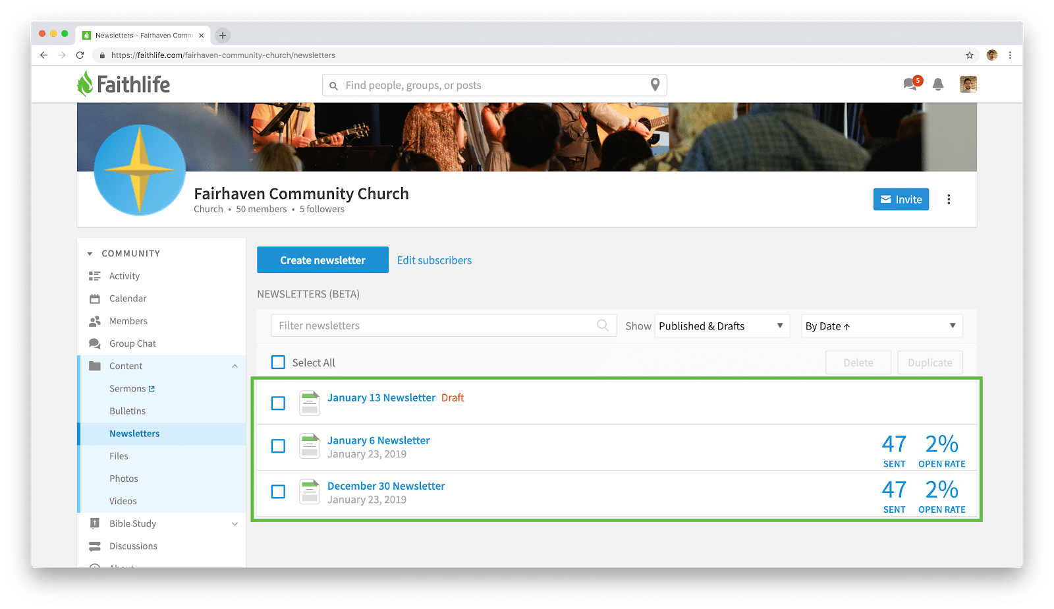Click the Content folder icon

pyautogui.click(x=95, y=366)
